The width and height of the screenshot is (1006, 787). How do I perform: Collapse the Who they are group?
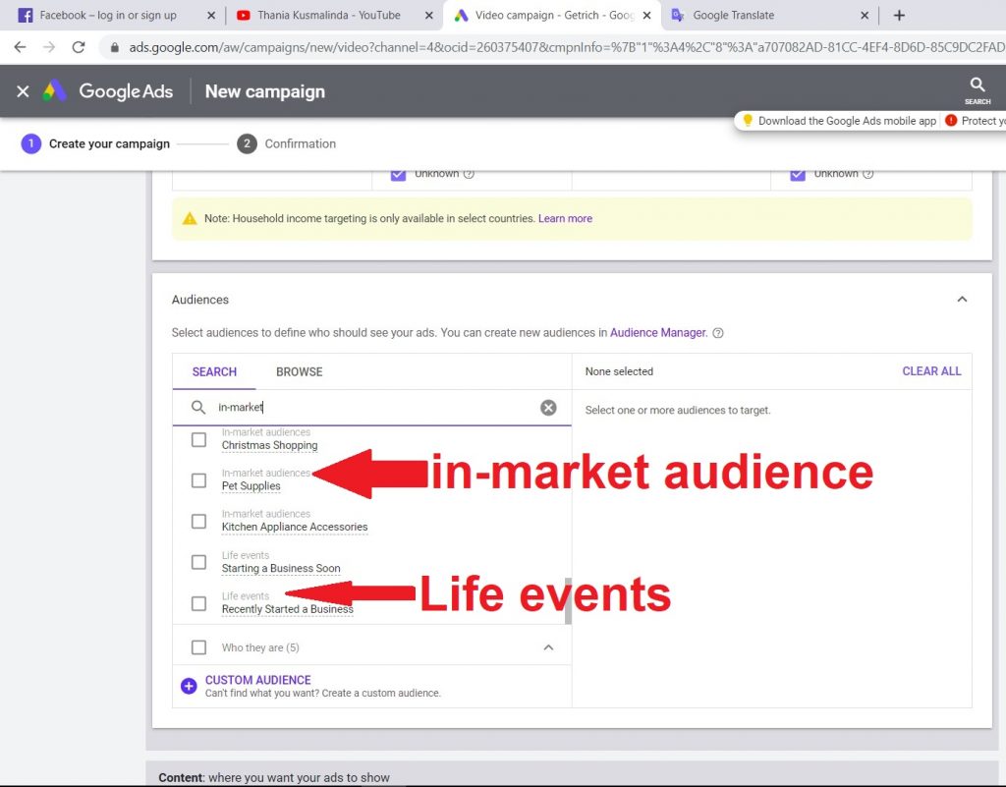point(548,647)
